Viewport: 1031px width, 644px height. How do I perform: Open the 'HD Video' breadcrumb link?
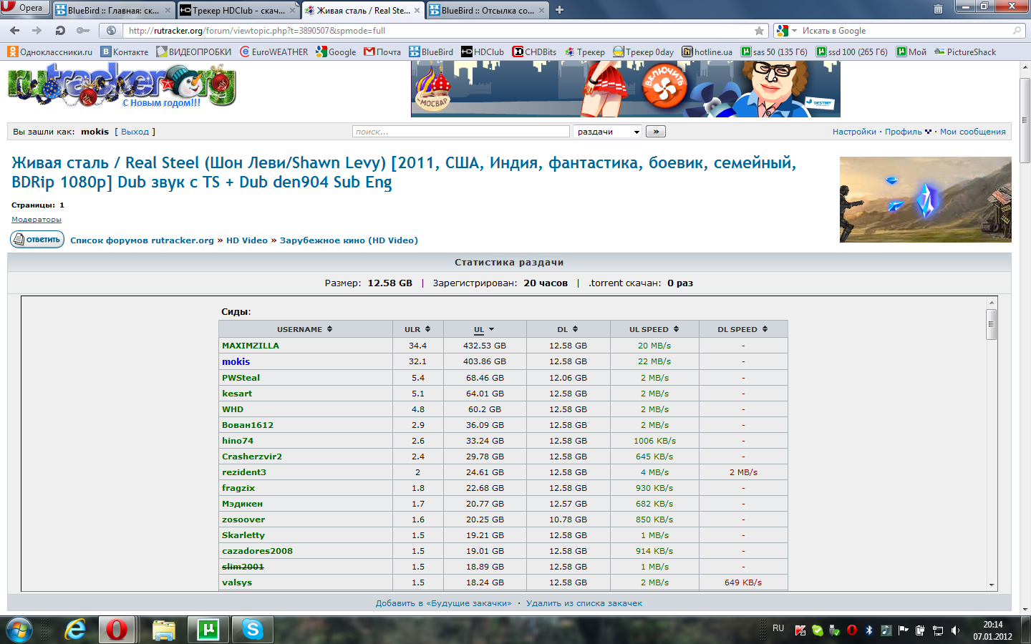tap(247, 240)
